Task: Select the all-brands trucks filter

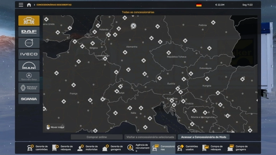Action: pos(29,21)
